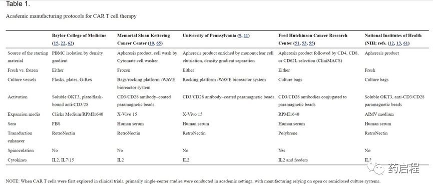Click the NOTE text below the table
This screenshot has height=187, width=433.
(193, 181)
